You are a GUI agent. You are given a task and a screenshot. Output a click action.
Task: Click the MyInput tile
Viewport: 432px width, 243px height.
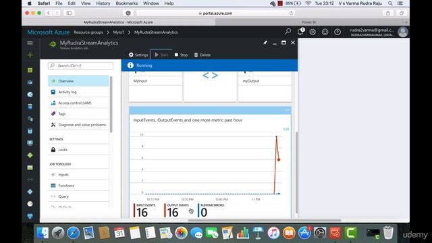[x=156, y=86]
